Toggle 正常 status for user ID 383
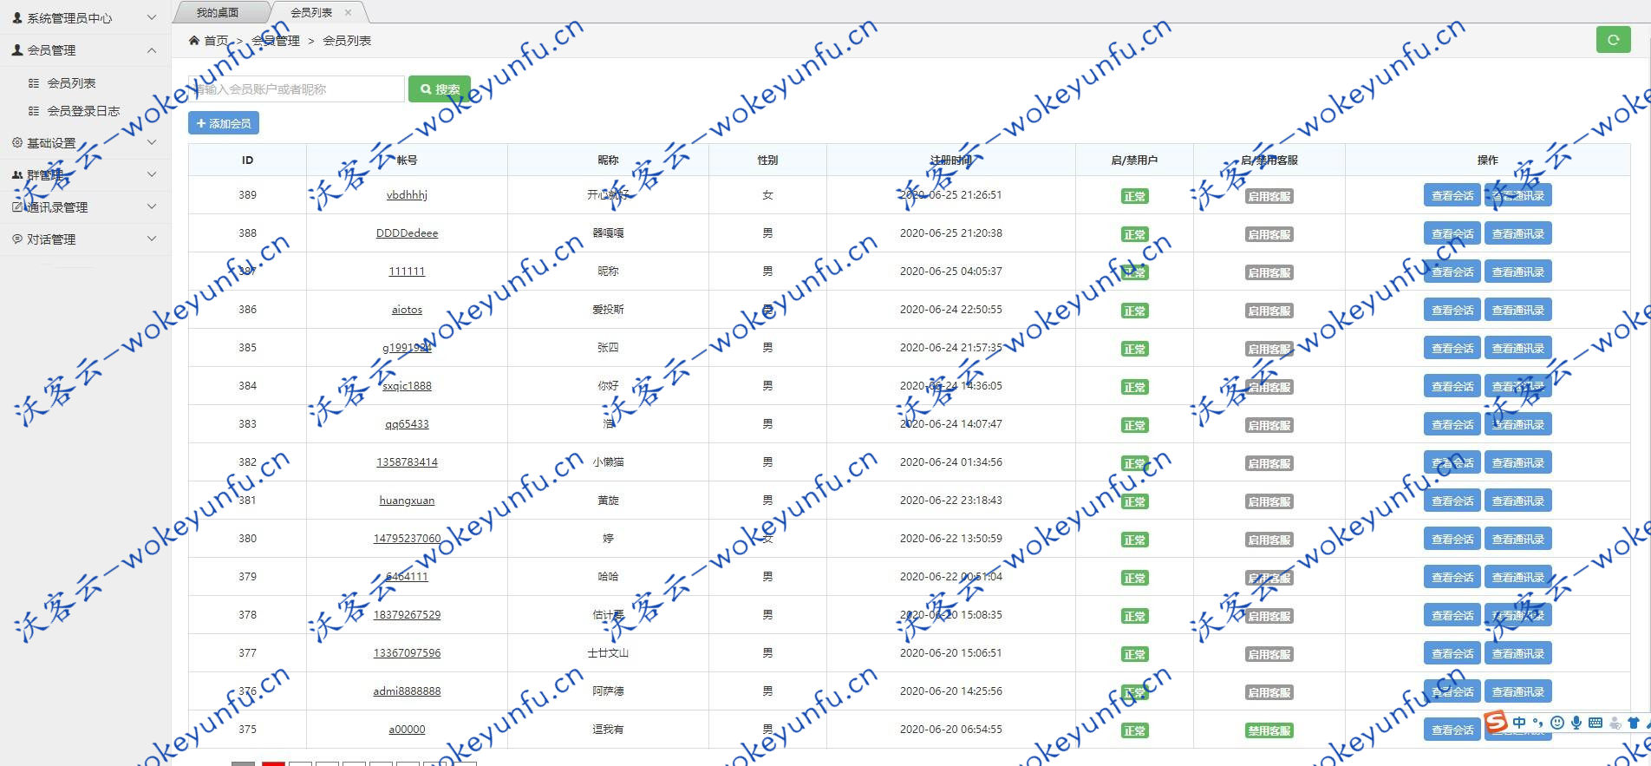This screenshot has height=766, width=1651. [x=1134, y=425]
